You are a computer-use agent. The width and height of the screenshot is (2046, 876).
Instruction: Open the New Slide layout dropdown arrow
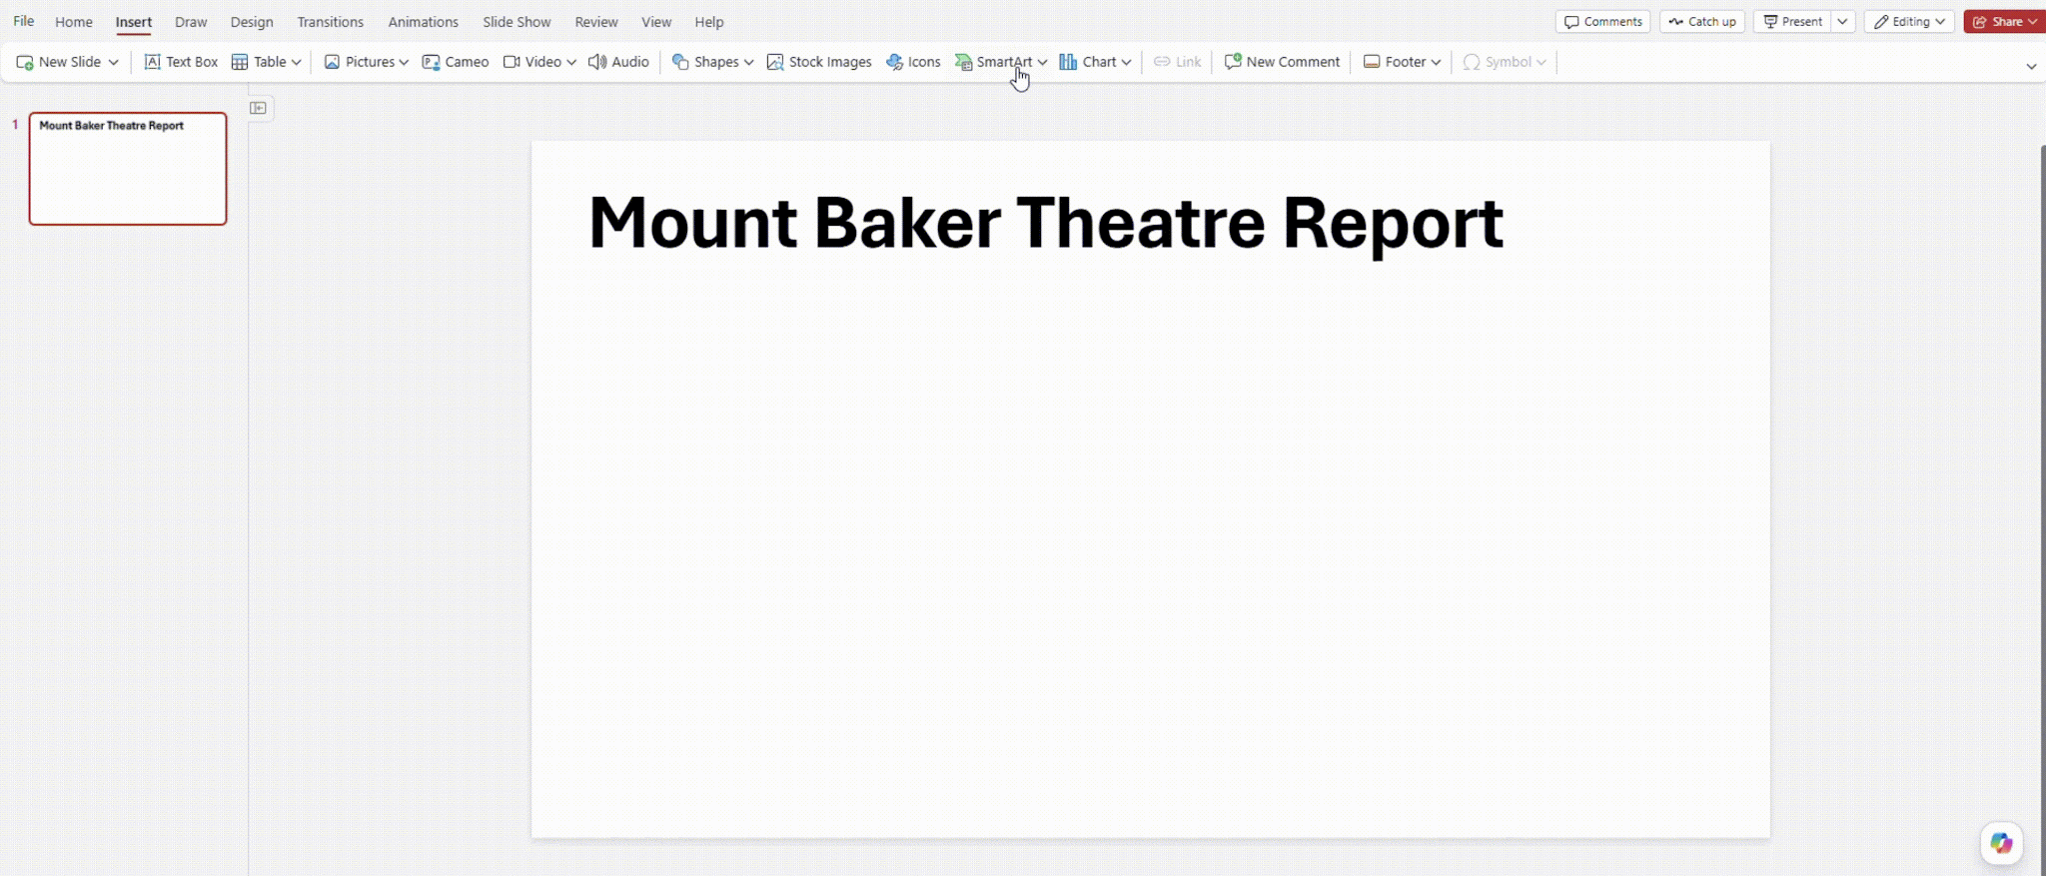pos(114,62)
